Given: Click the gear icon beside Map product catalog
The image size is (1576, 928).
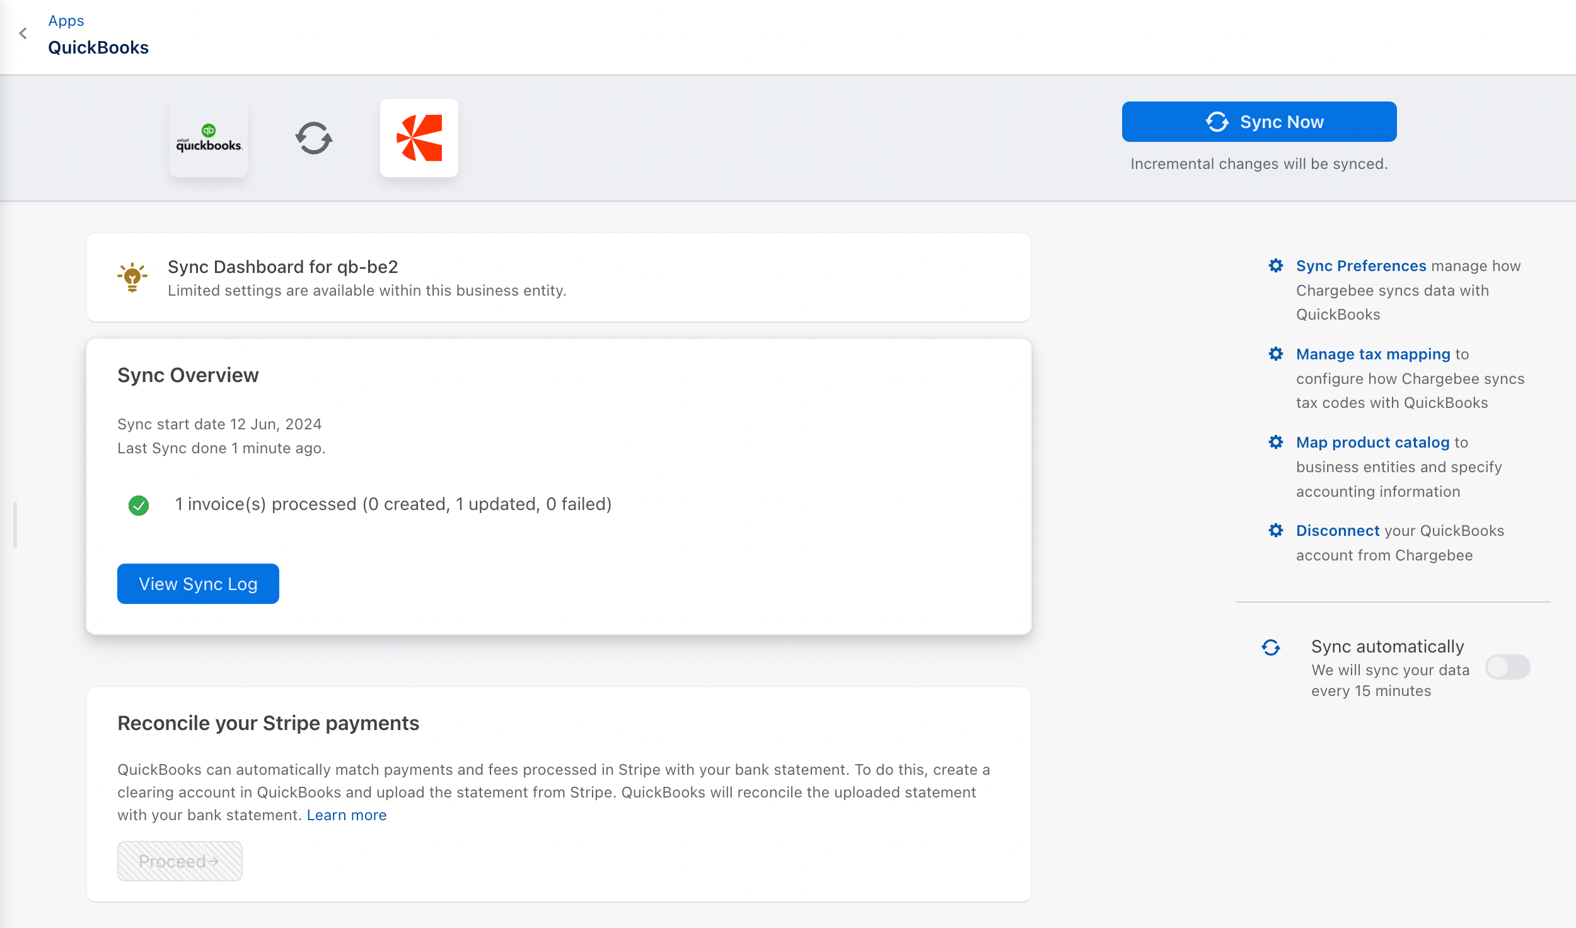Looking at the screenshot, I should click(1276, 443).
